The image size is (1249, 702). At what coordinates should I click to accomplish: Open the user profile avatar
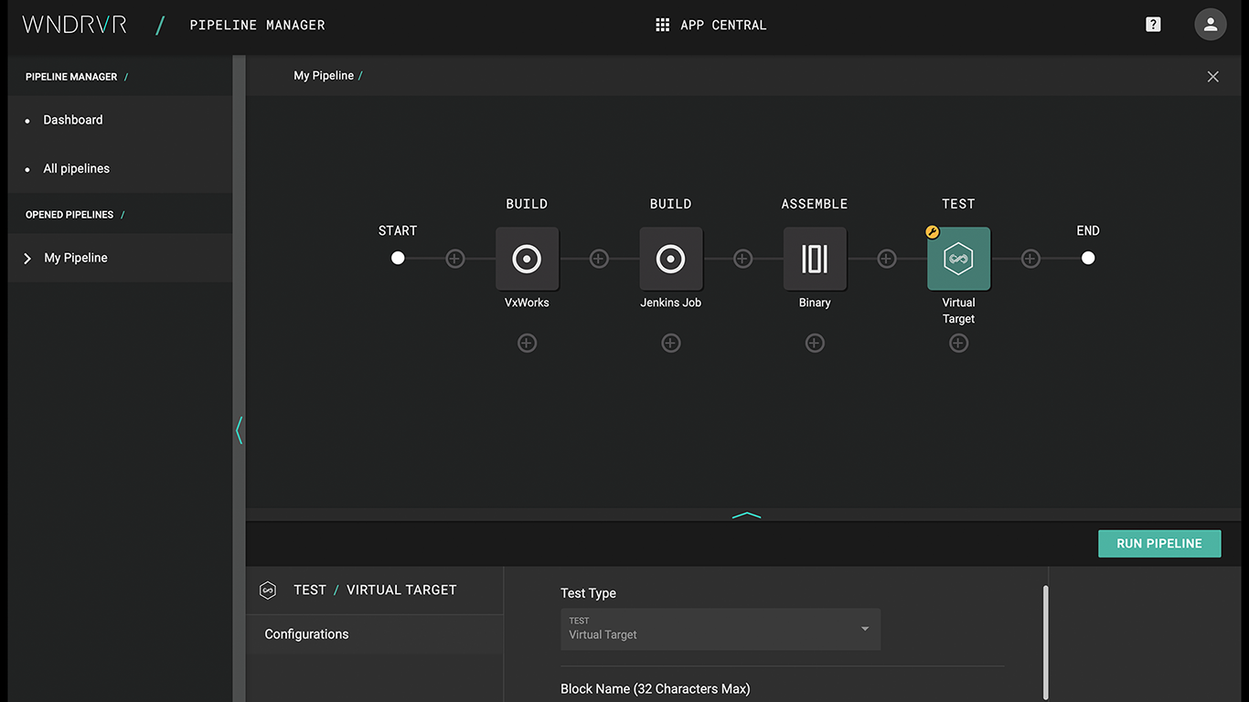coord(1211,25)
